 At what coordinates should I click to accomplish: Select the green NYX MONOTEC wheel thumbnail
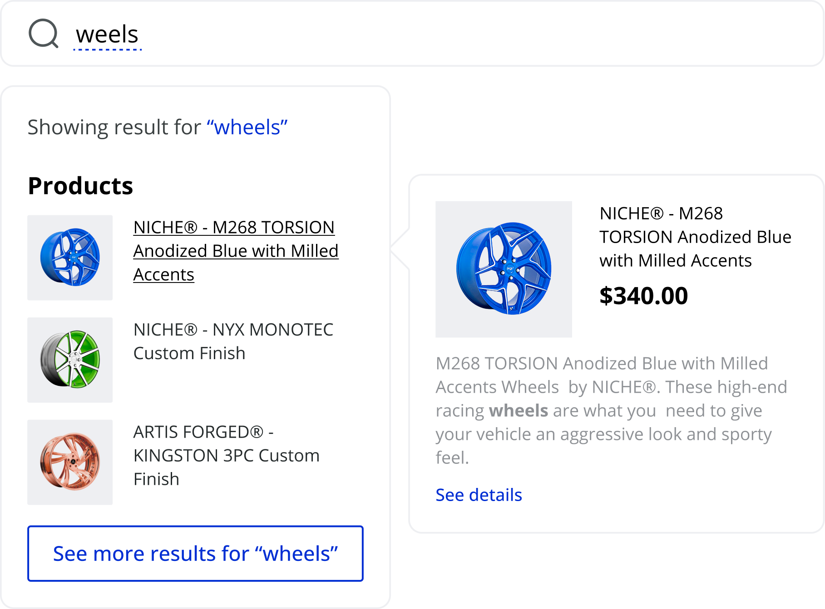[70, 360]
